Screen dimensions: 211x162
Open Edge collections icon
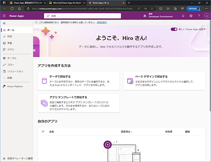click(x=175, y=9)
